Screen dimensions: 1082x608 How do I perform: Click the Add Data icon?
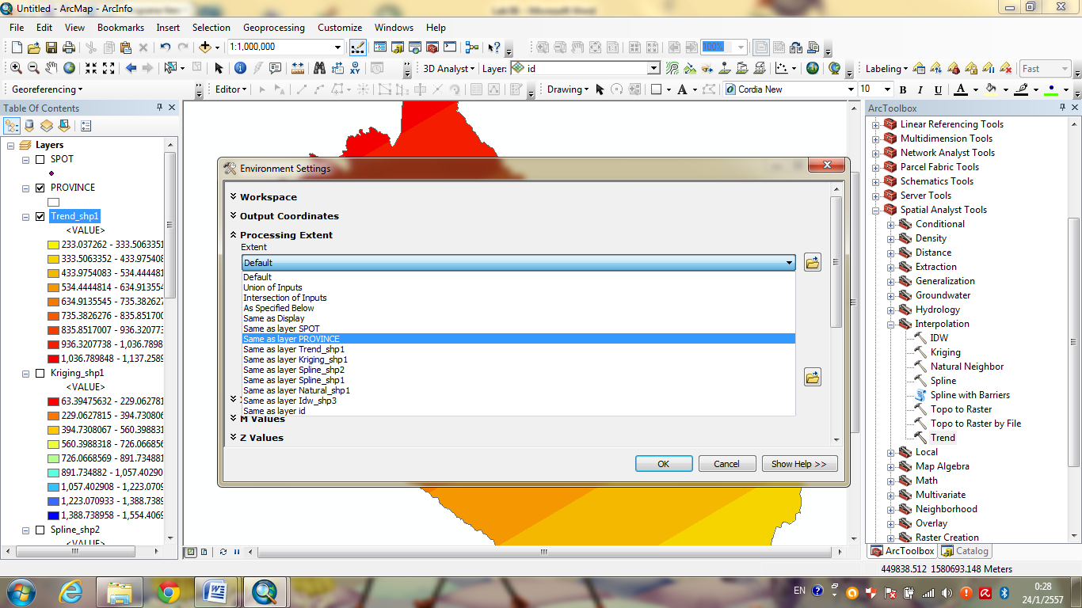pyautogui.click(x=205, y=47)
